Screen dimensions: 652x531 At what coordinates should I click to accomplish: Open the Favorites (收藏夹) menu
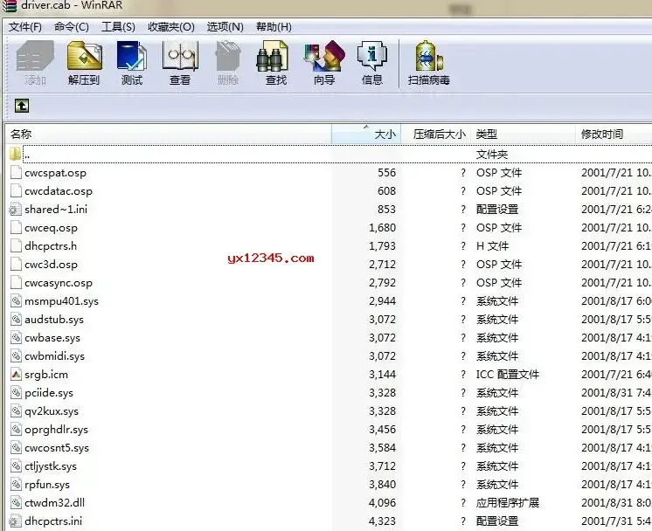(171, 27)
